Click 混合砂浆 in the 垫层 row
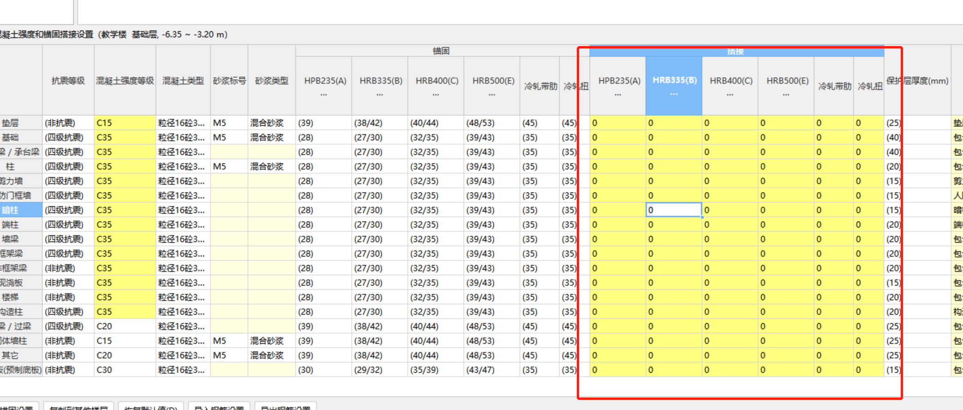 [x=272, y=123]
